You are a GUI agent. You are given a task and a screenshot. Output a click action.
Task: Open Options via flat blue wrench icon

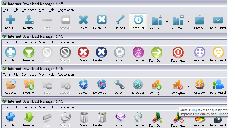tap(120, 19)
